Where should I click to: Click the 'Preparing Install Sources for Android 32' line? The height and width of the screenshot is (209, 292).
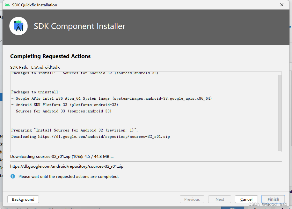[75, 130]
